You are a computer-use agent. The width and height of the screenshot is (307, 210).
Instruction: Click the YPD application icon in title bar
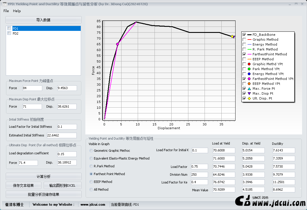point(4,4)
